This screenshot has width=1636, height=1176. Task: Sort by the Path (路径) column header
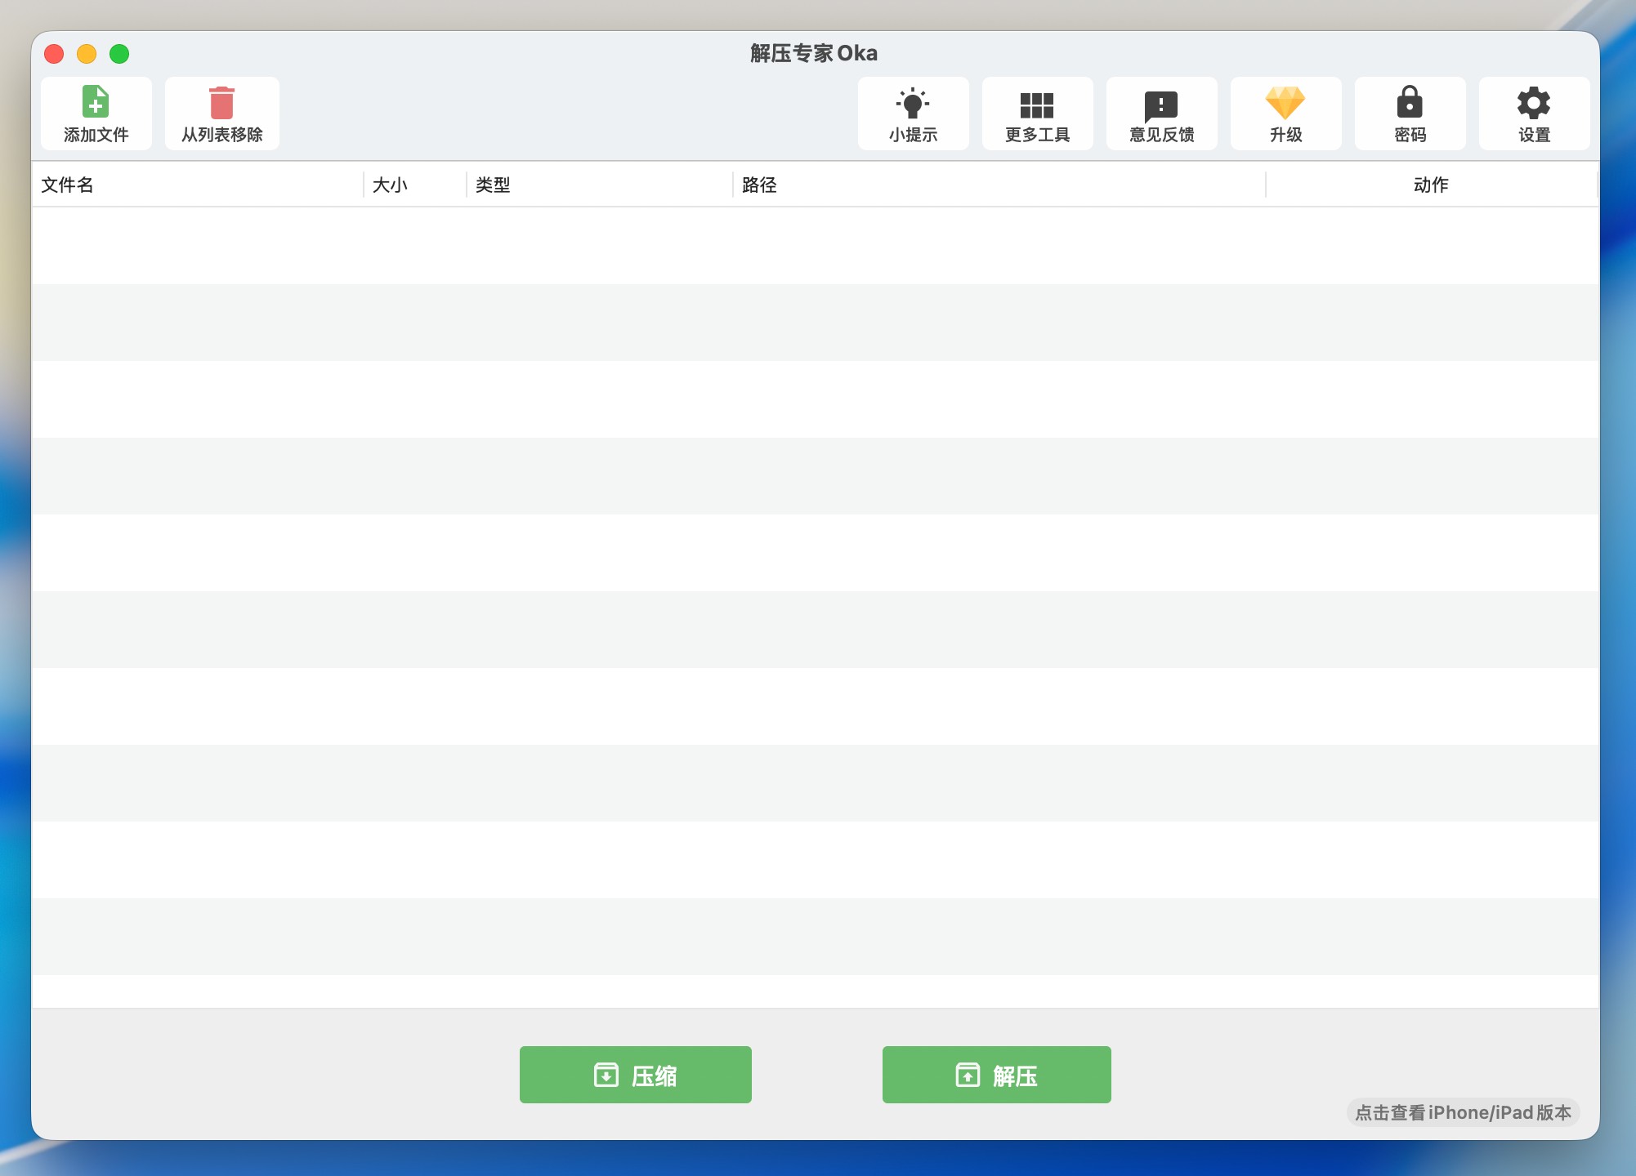(759, 185)
